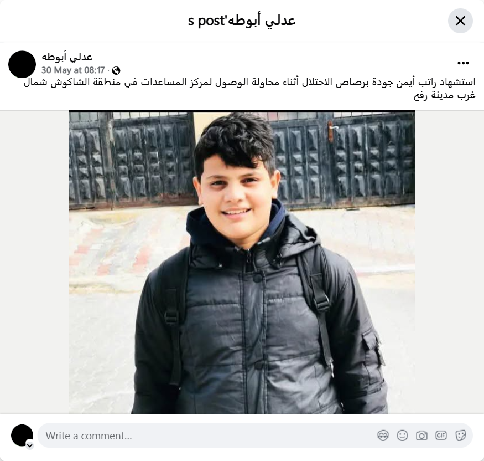Open the GIF picker for comment

[441, 436]
